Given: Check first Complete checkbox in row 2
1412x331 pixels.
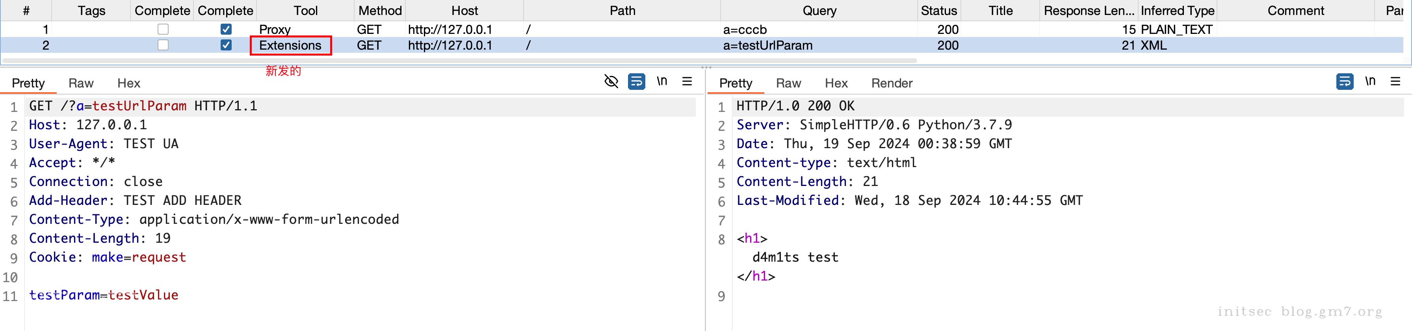Looking at the screenshot, I should [x=163, y=45].
